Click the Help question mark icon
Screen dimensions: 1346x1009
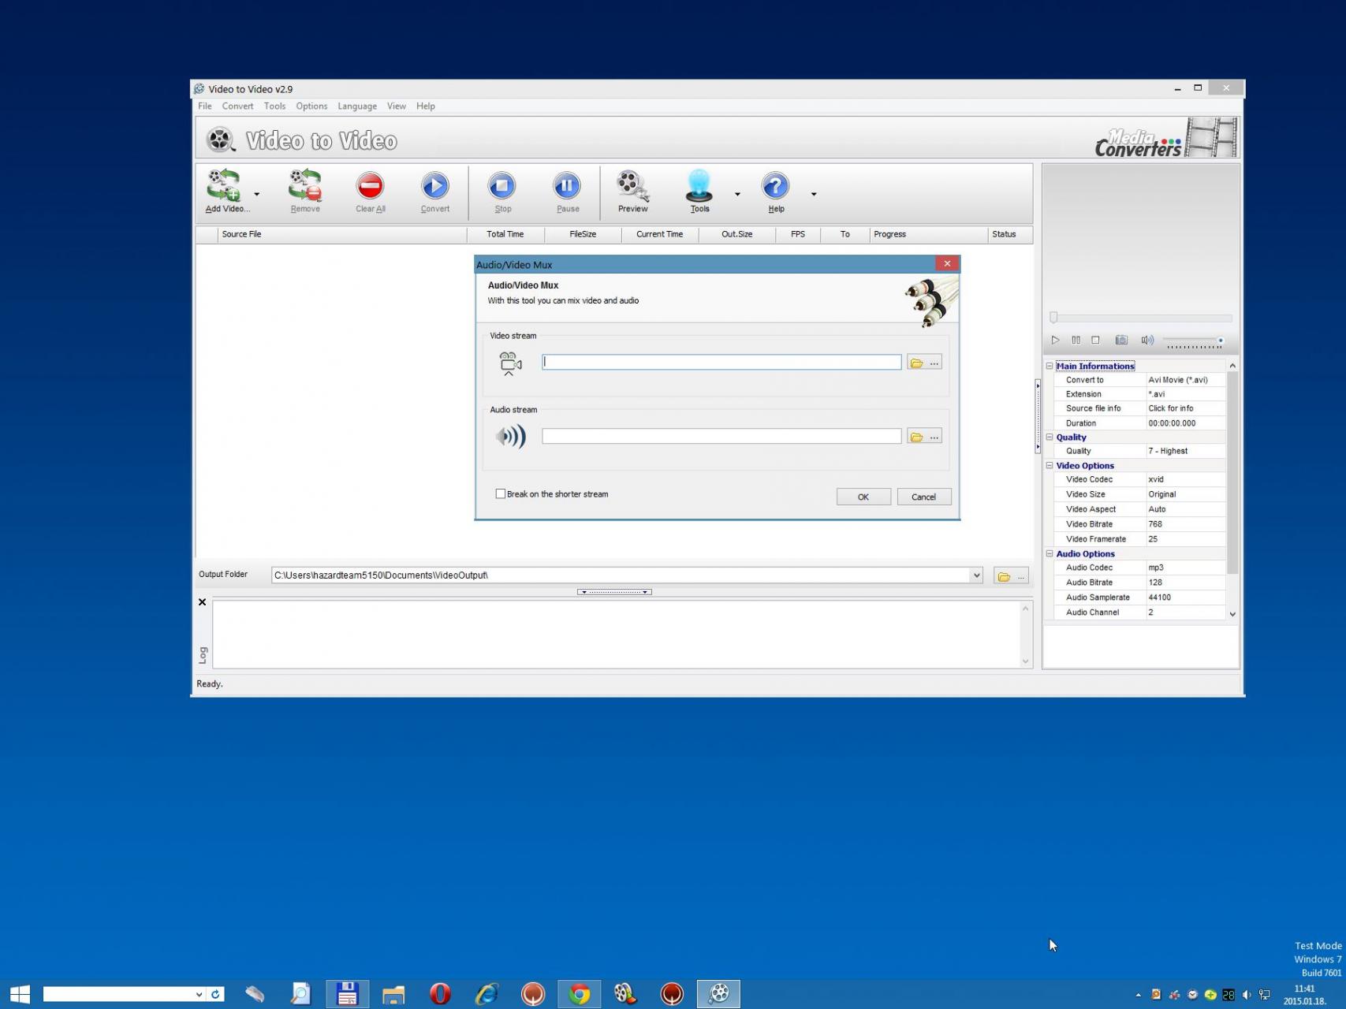(x=775, y=187)
